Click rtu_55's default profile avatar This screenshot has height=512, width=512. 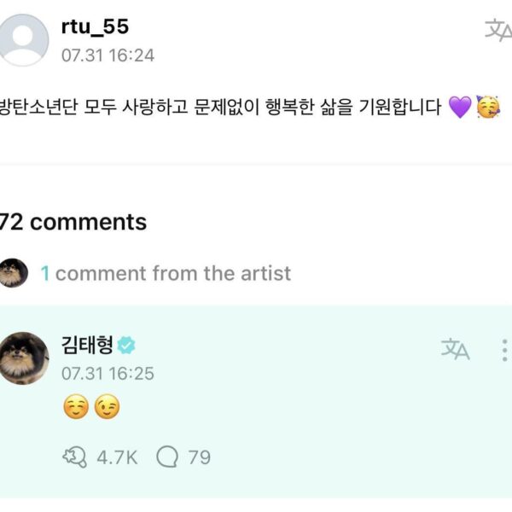pos(25,39)
